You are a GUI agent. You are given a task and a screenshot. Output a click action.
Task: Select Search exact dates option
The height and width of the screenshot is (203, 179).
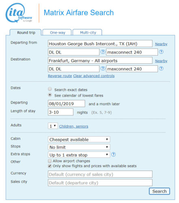pyautogui.click(x=50, y=89)
